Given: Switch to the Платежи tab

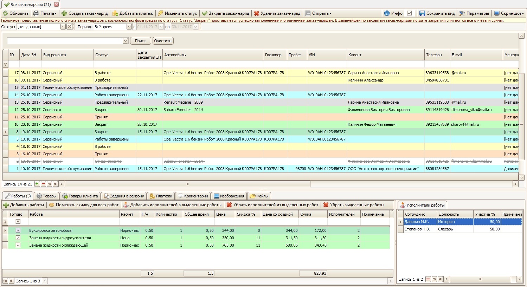Looking at the screenshot, I should point(161,196).
